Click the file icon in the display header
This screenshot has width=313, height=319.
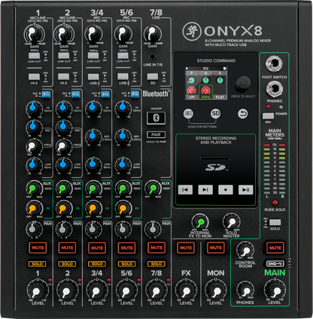coord(224,68)
